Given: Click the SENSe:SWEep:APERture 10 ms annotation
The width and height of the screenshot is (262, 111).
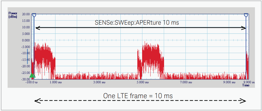Looking at the screenshot, I should 137,23.
